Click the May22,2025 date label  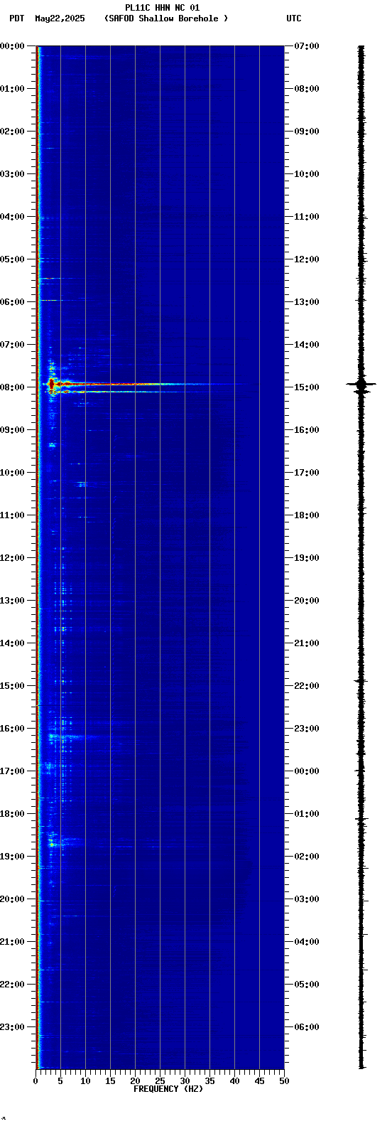point(60,18)
